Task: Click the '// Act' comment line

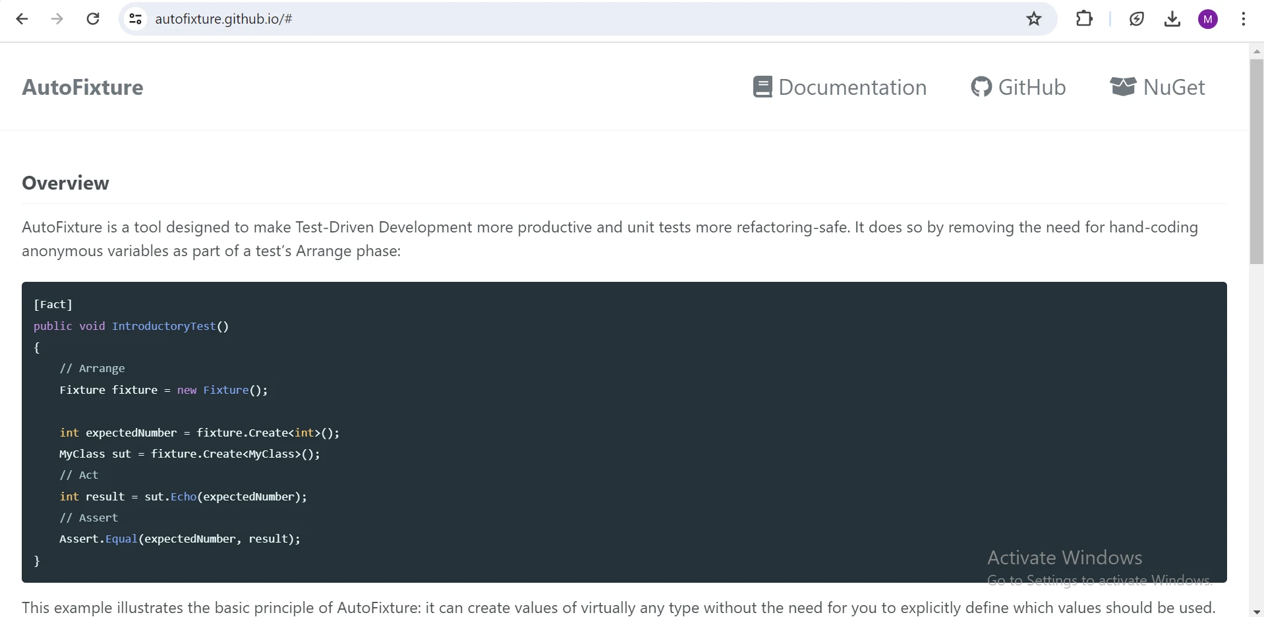Action: point(79,475)
